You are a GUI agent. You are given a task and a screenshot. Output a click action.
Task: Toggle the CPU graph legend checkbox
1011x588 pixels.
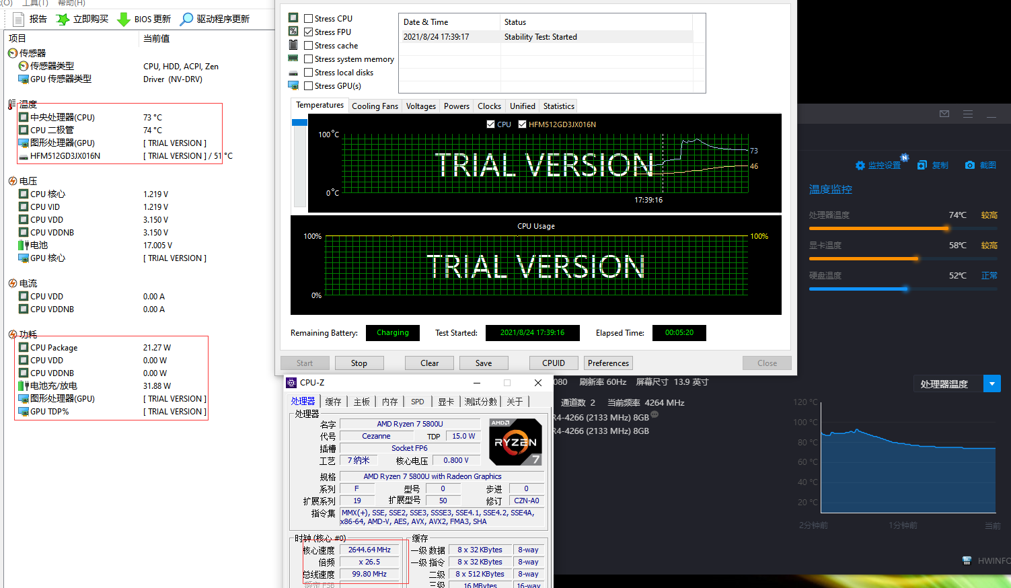(490, 124)
